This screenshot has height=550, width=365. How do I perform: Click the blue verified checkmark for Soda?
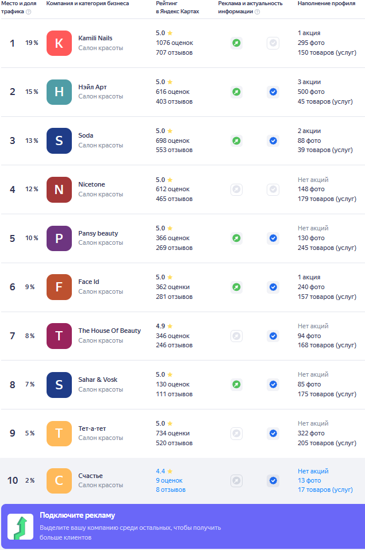click(273, 141)
